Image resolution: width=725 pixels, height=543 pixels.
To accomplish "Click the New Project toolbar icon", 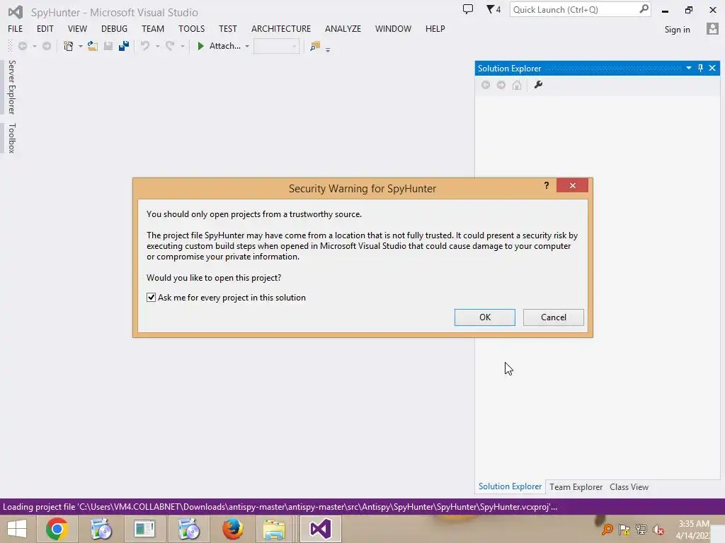I will click(69, 46).
